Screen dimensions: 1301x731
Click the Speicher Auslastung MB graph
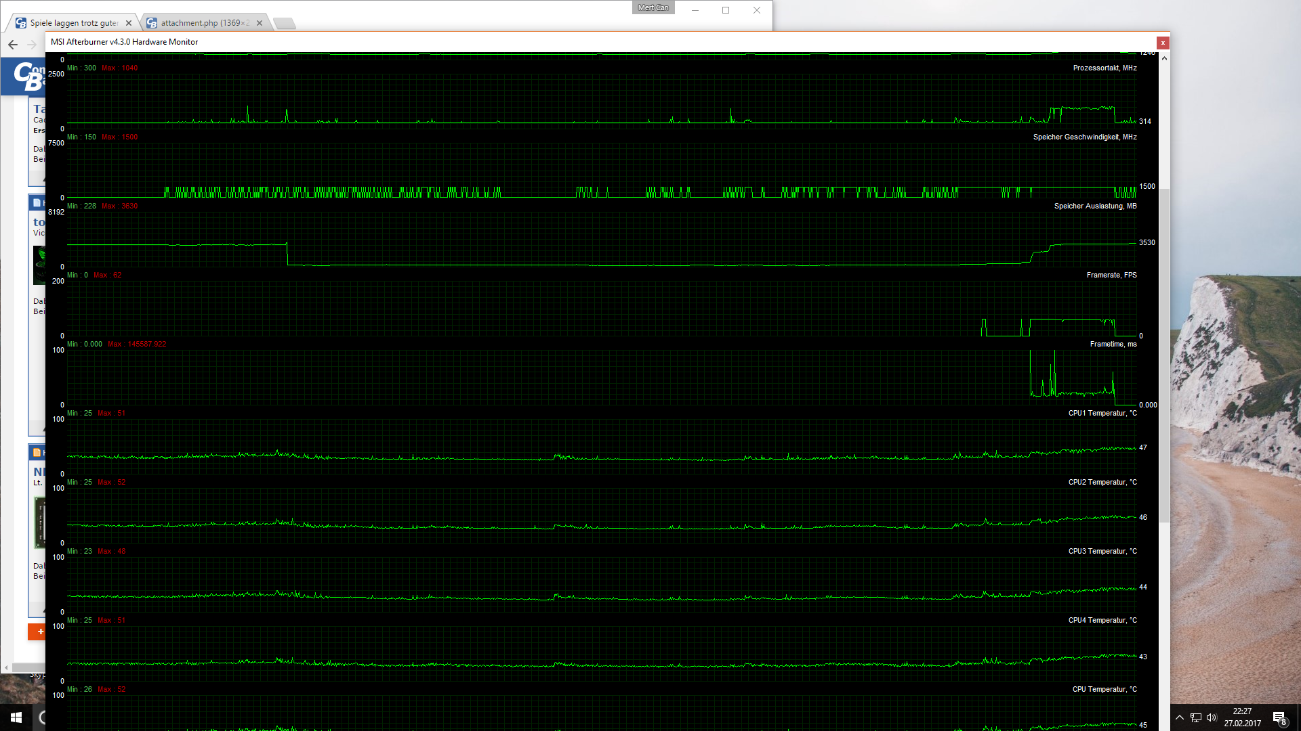602,240
